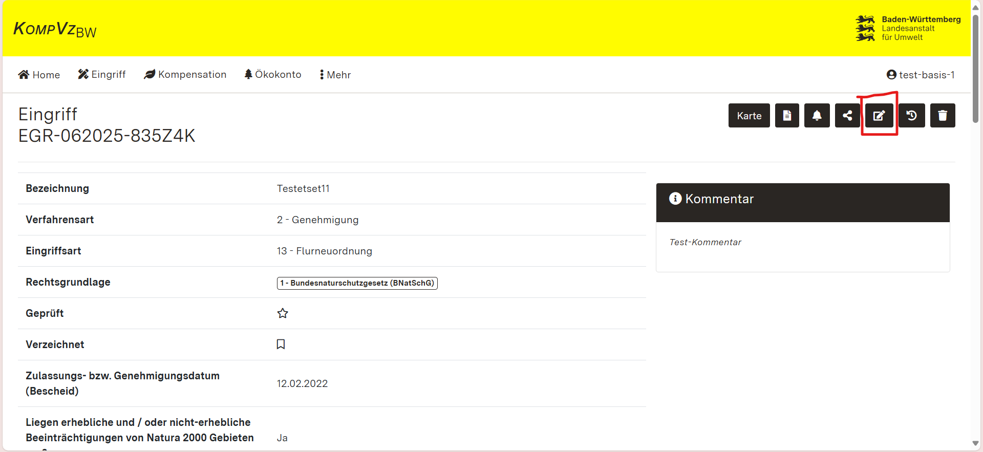Image resolution: width=983 pixels, height=452 pixels.
Task: Toggle the Geprüft star icon
Action: point(283,313)
